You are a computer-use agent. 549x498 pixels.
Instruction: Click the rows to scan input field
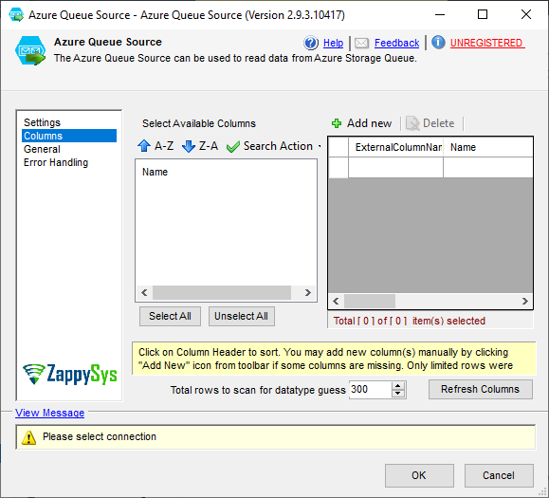[x=370, y=390]
